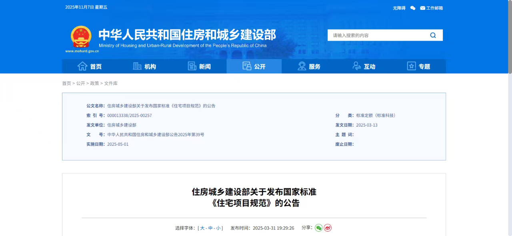
Task: Select the active 公开 navigation tab
Action: (x=254, y=66)
